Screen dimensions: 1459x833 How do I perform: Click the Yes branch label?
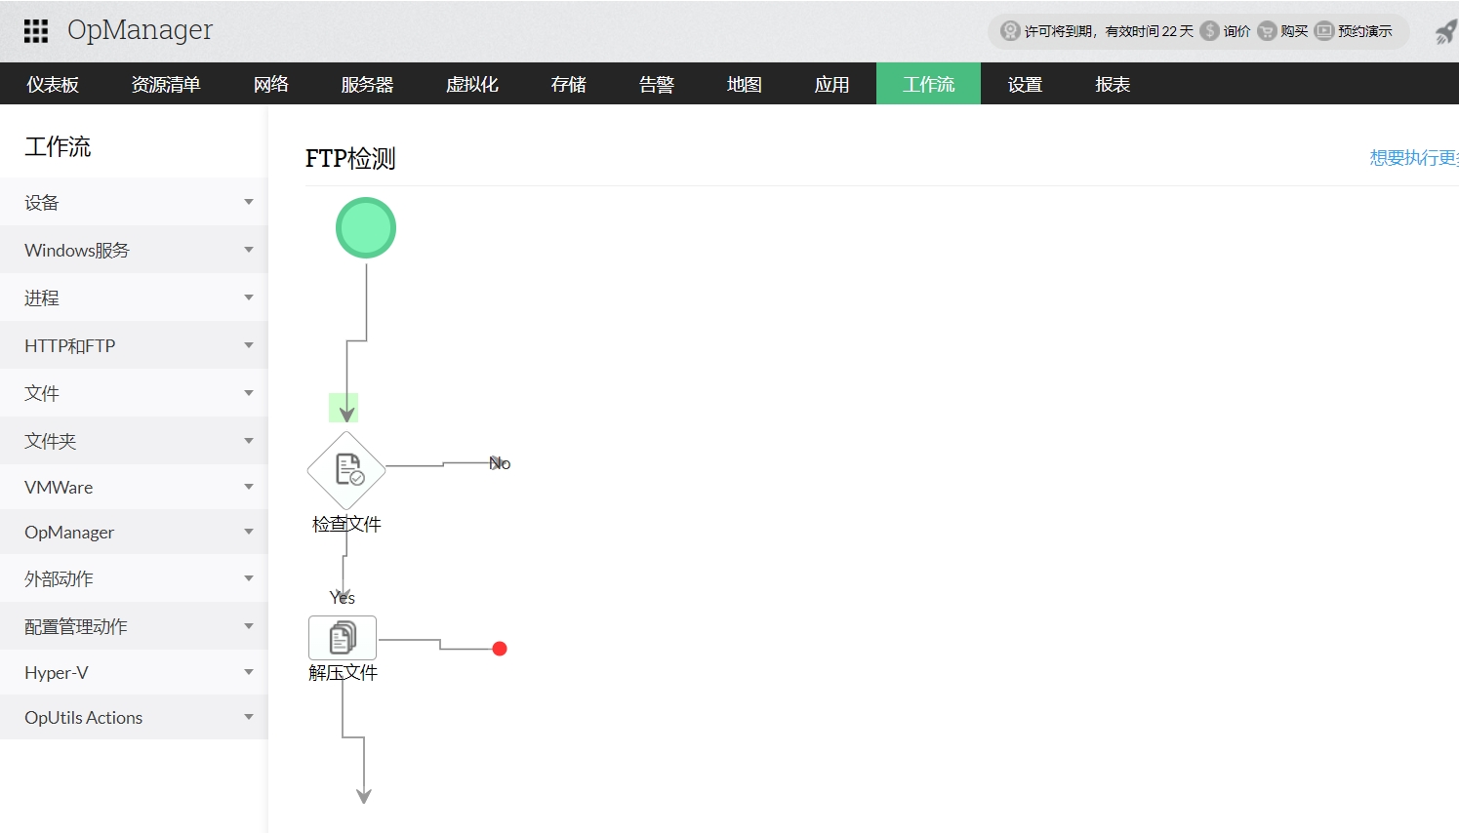click(343, 597)
